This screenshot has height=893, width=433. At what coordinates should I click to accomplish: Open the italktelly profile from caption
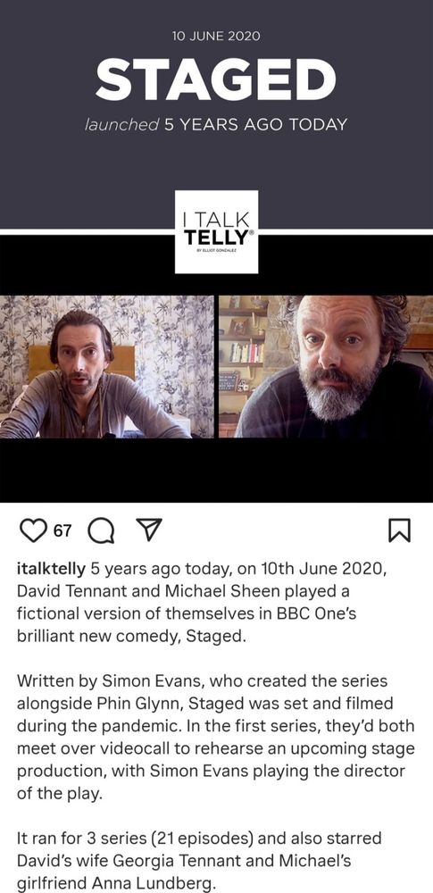[x=51, y=569]
